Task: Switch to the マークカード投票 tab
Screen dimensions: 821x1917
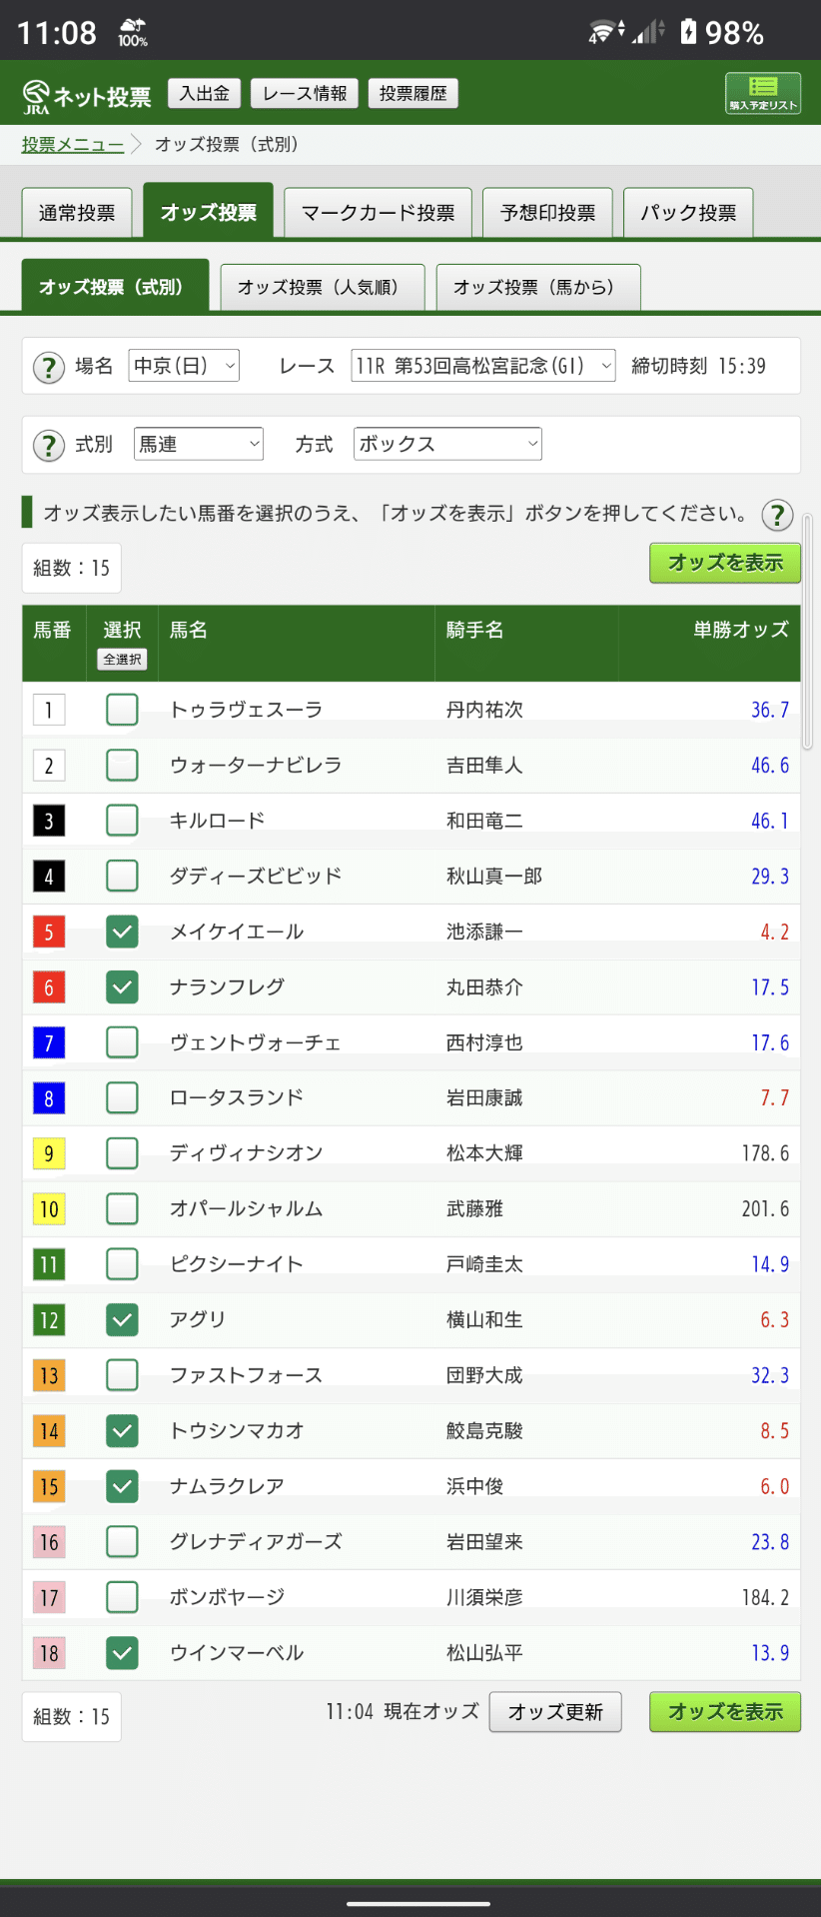Action: coord(379,211)
